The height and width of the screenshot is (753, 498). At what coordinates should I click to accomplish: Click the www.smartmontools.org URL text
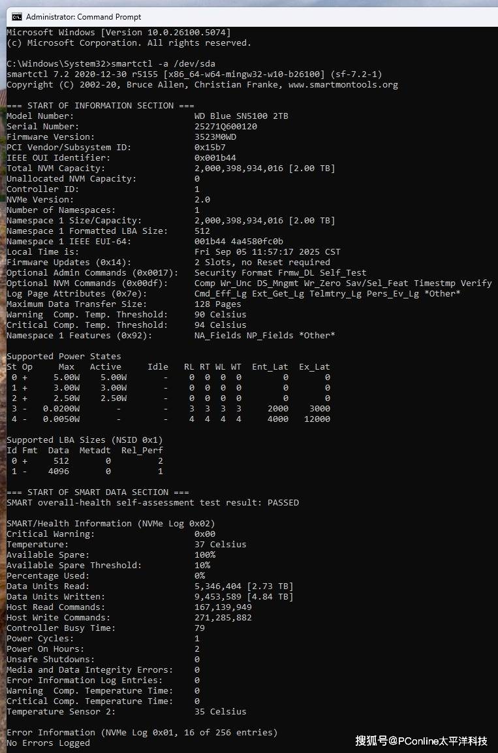pos(343,84)
